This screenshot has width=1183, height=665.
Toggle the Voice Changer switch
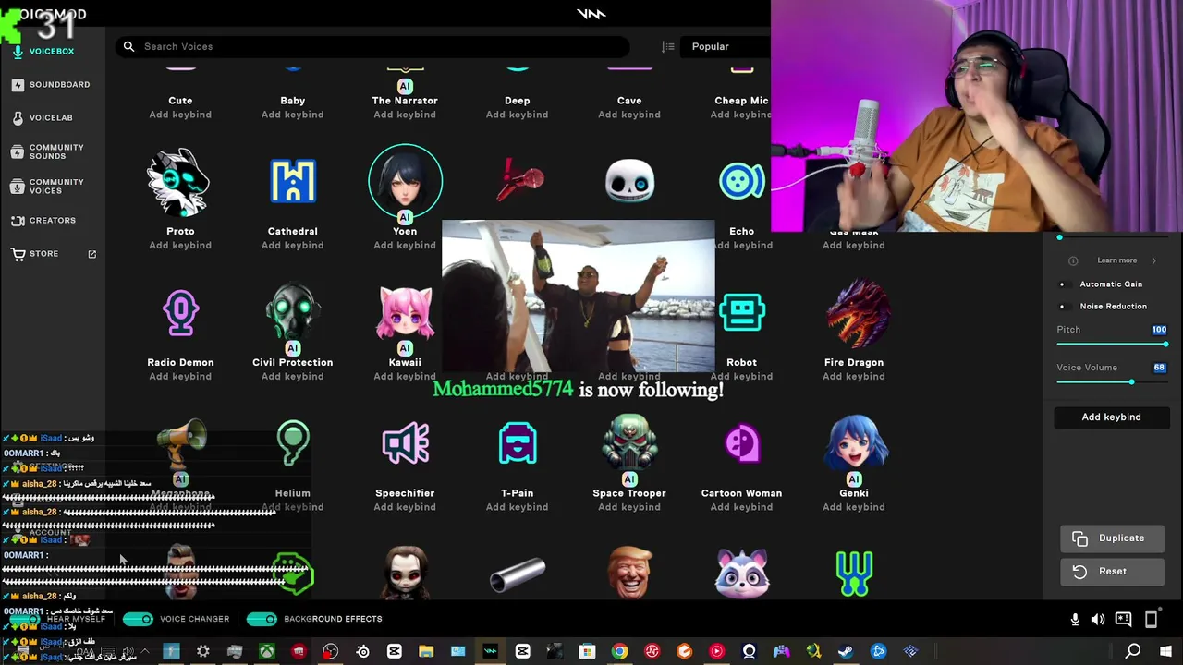pyautogui.click(x=138, y=619)
